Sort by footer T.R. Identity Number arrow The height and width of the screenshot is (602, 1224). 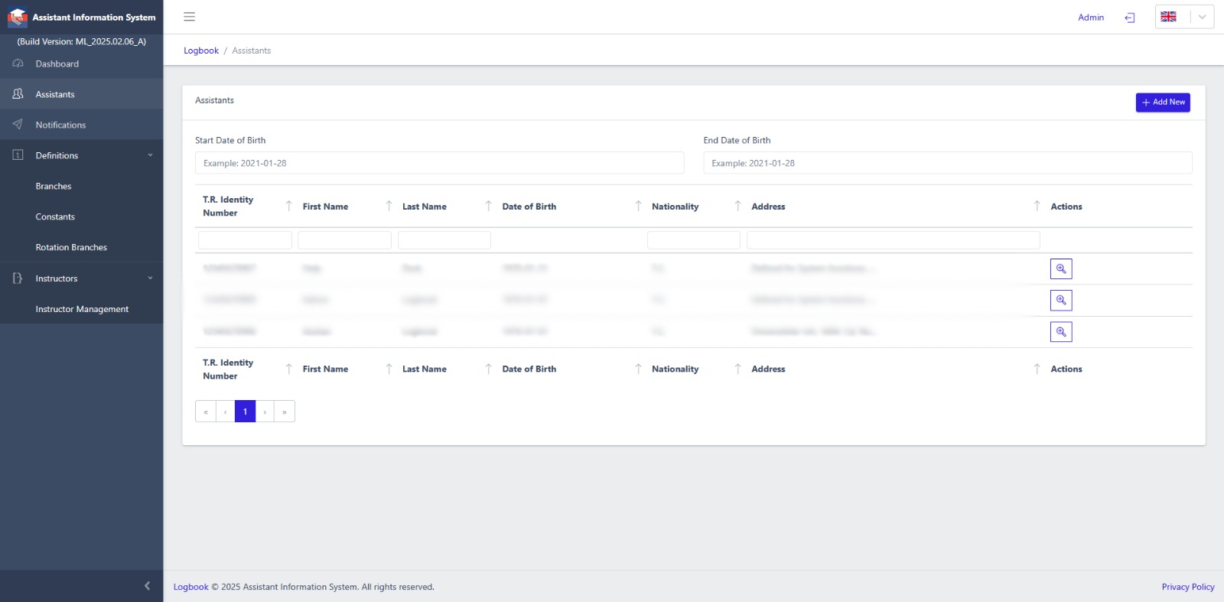[288, 369]
